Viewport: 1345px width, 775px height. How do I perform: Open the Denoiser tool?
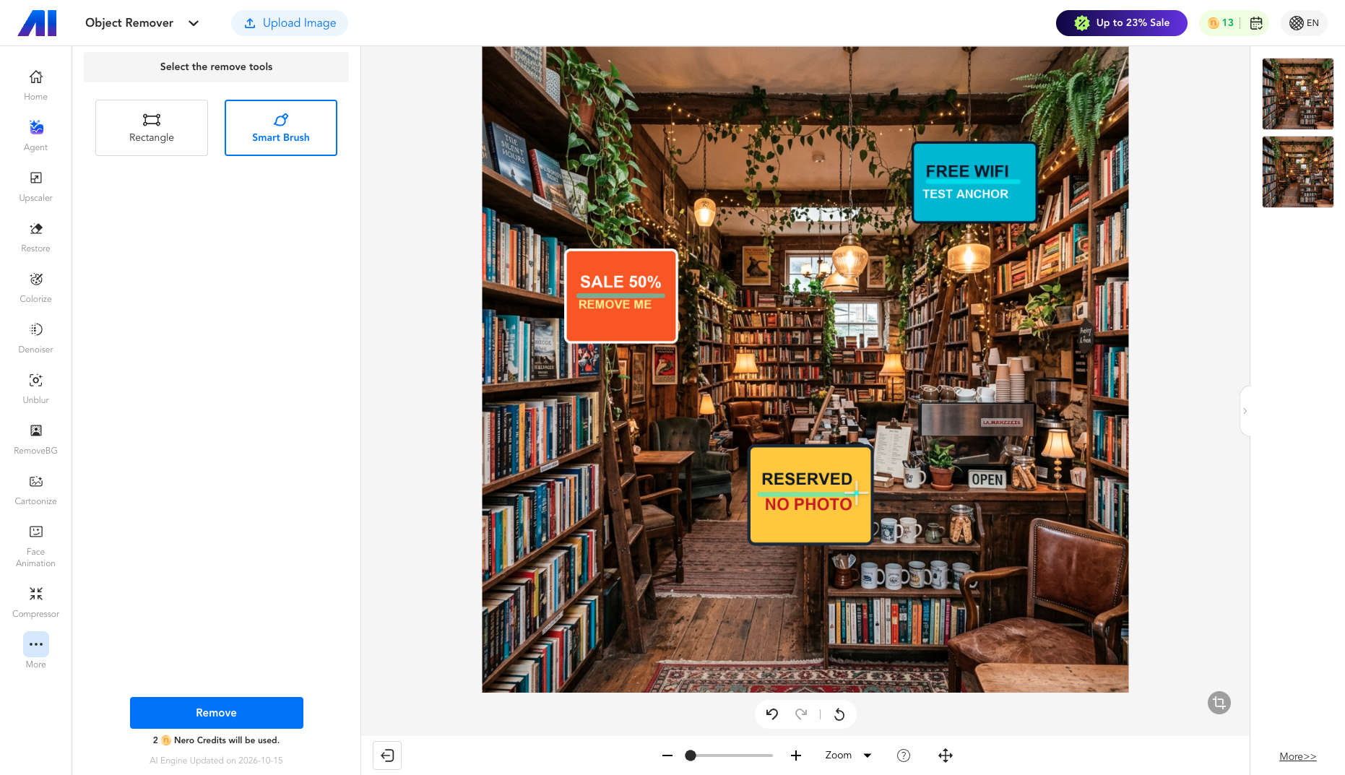coord(35,338)
